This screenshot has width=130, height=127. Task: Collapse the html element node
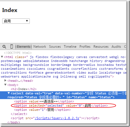(2, 57)
